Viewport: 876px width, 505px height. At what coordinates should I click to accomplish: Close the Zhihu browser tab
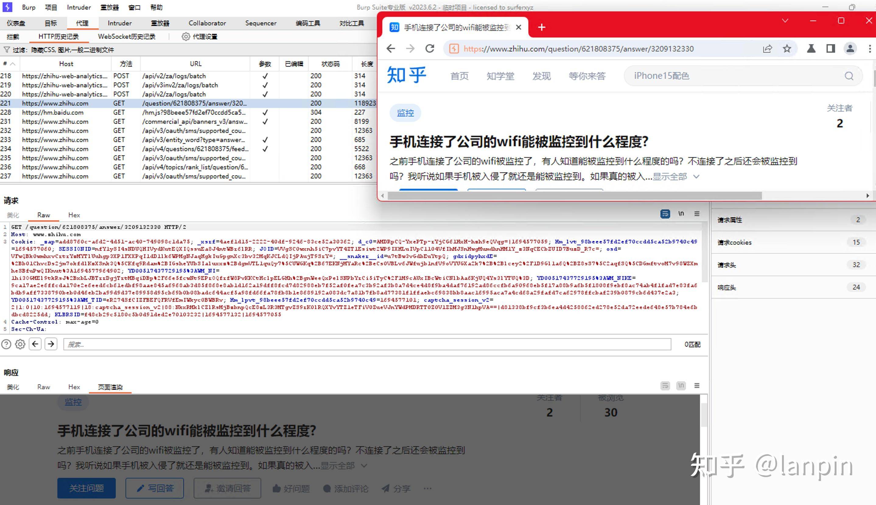(519, 27)
